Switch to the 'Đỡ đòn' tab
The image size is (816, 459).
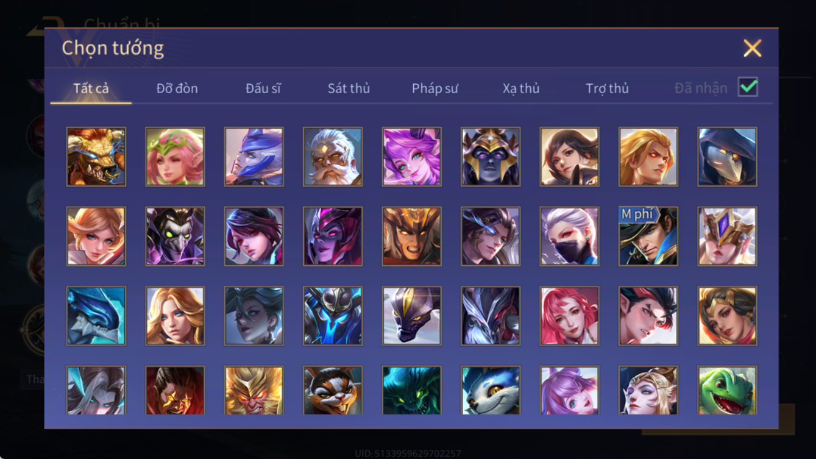[x=177, y=88]
